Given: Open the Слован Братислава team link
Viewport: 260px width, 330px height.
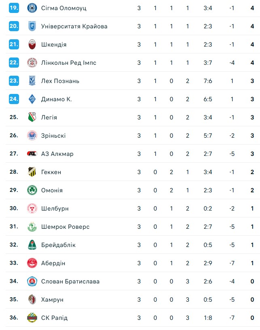Looking at the screenshot, I should (x=70, y=281).
